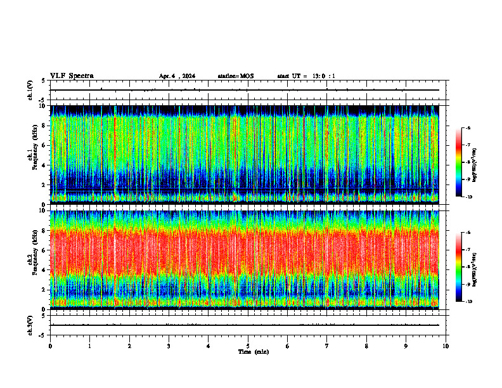This screenshot has height=388, width=502.
Task: Click the "-10" label on ch.2 color bar
Action: [x=468, y=302]
